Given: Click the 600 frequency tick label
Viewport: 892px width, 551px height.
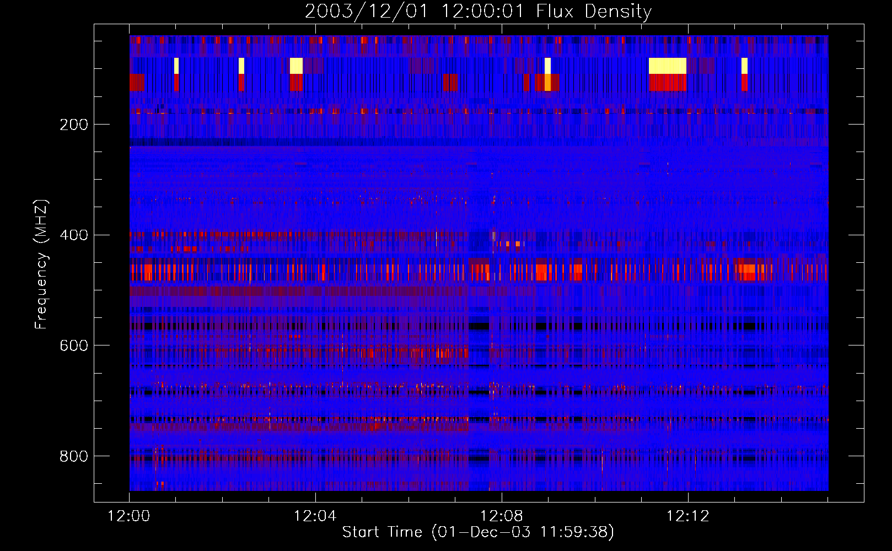Looking at the screenshot, I should click(74, 345).
